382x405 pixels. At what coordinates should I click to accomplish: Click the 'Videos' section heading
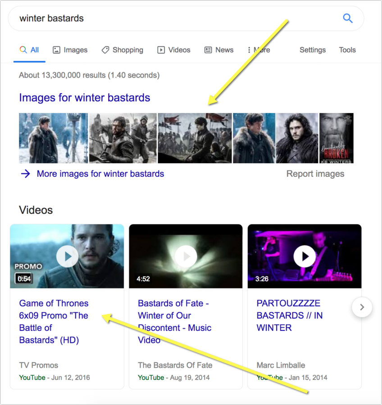(x=36, y=210)
